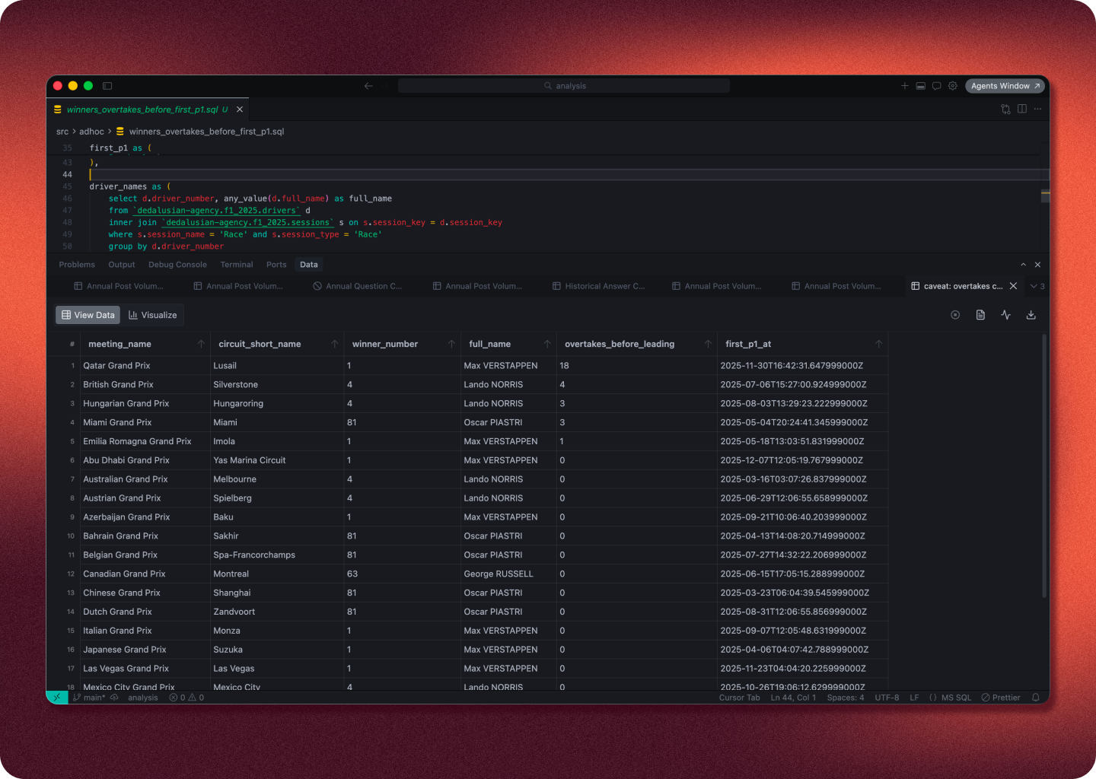The width and height of the screenshot is (1096, 779).
Task: Open the chat bubble icon in title bar
Action: (937, 86)
